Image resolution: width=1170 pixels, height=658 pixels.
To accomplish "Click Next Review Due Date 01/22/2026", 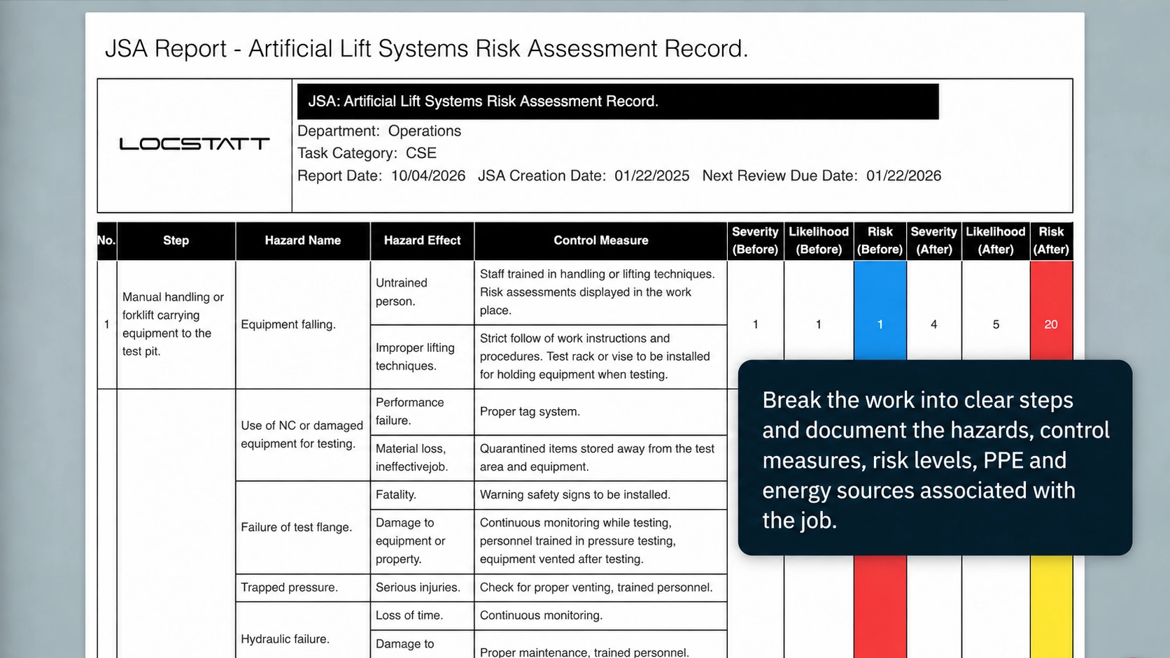I will coord(904,176).
